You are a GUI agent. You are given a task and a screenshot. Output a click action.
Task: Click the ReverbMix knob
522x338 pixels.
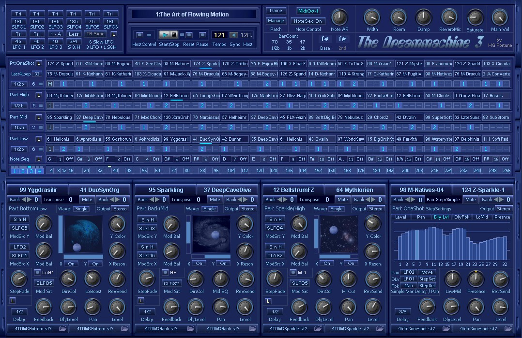pyautogui.click(x=449, y=17)
